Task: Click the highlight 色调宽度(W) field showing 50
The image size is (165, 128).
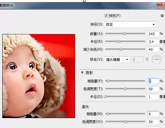Action: 153,122
